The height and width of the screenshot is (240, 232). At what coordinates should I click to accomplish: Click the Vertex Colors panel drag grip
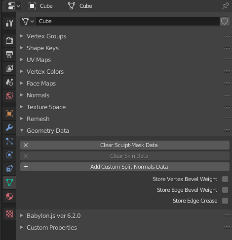point(227,72)
